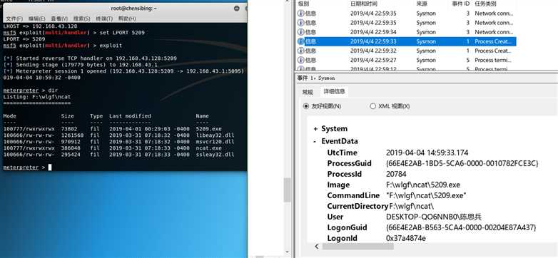Click the 'set LPORT 5209' command line
The height and width of the screenshot is (258, 558).
74,33
